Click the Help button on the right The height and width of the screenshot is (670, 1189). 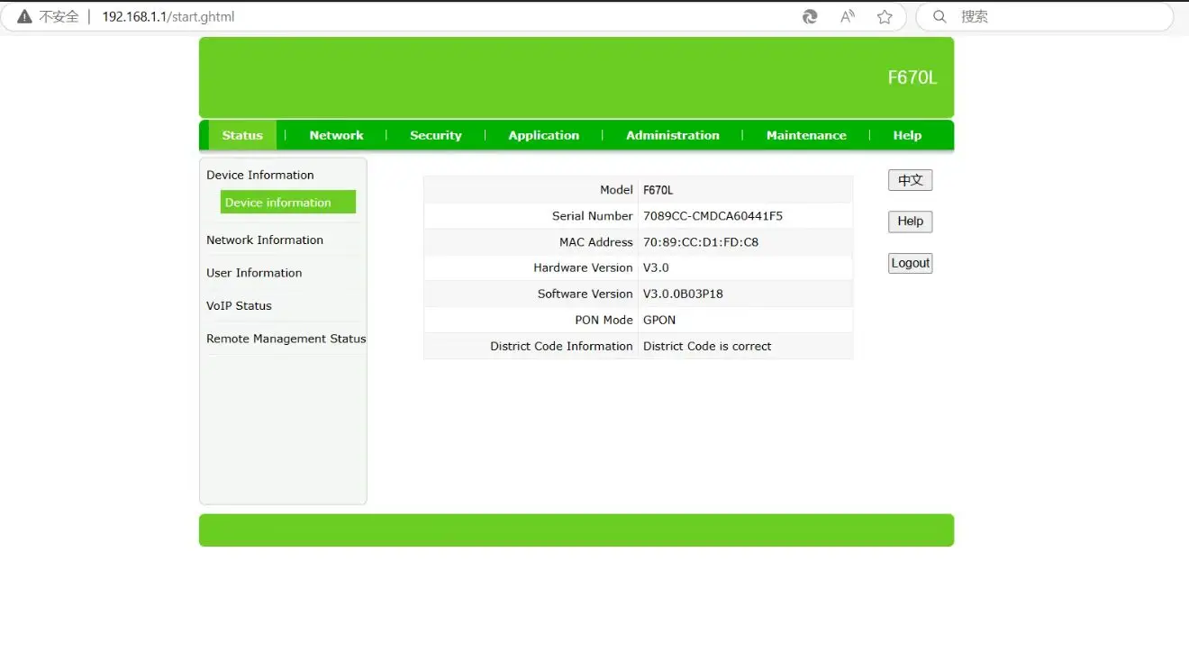(x=910, y=222)
